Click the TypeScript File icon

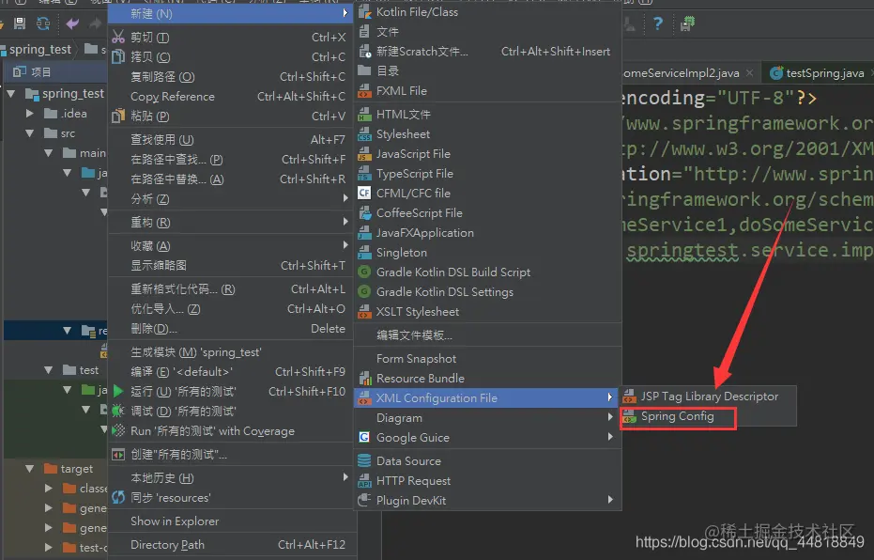tap(364, 174)
